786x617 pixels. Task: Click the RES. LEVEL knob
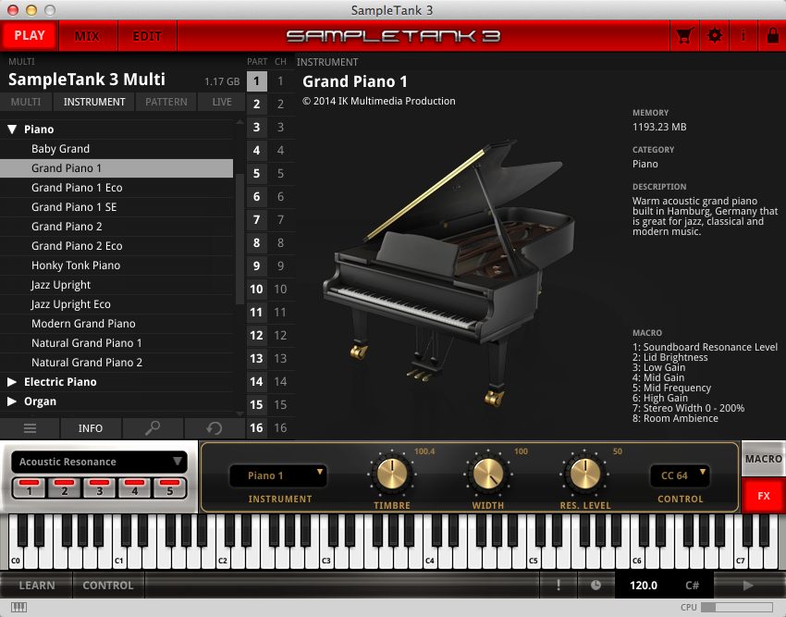[585, 474]
